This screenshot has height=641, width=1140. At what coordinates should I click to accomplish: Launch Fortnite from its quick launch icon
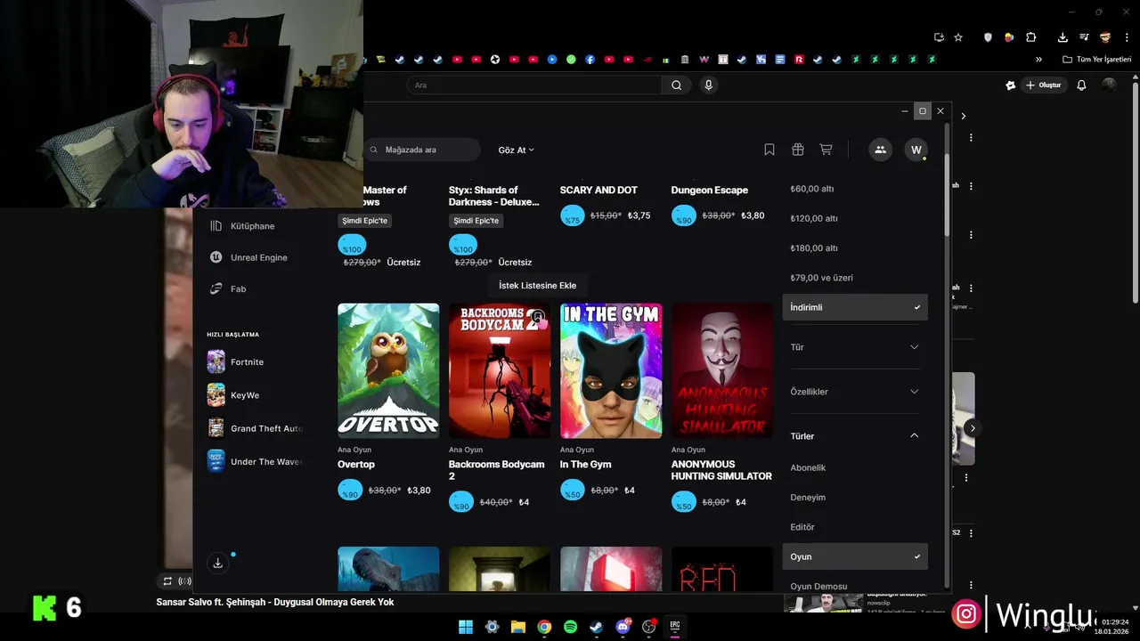[216, 361]
